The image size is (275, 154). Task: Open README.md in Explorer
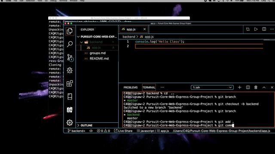point(97,59)
